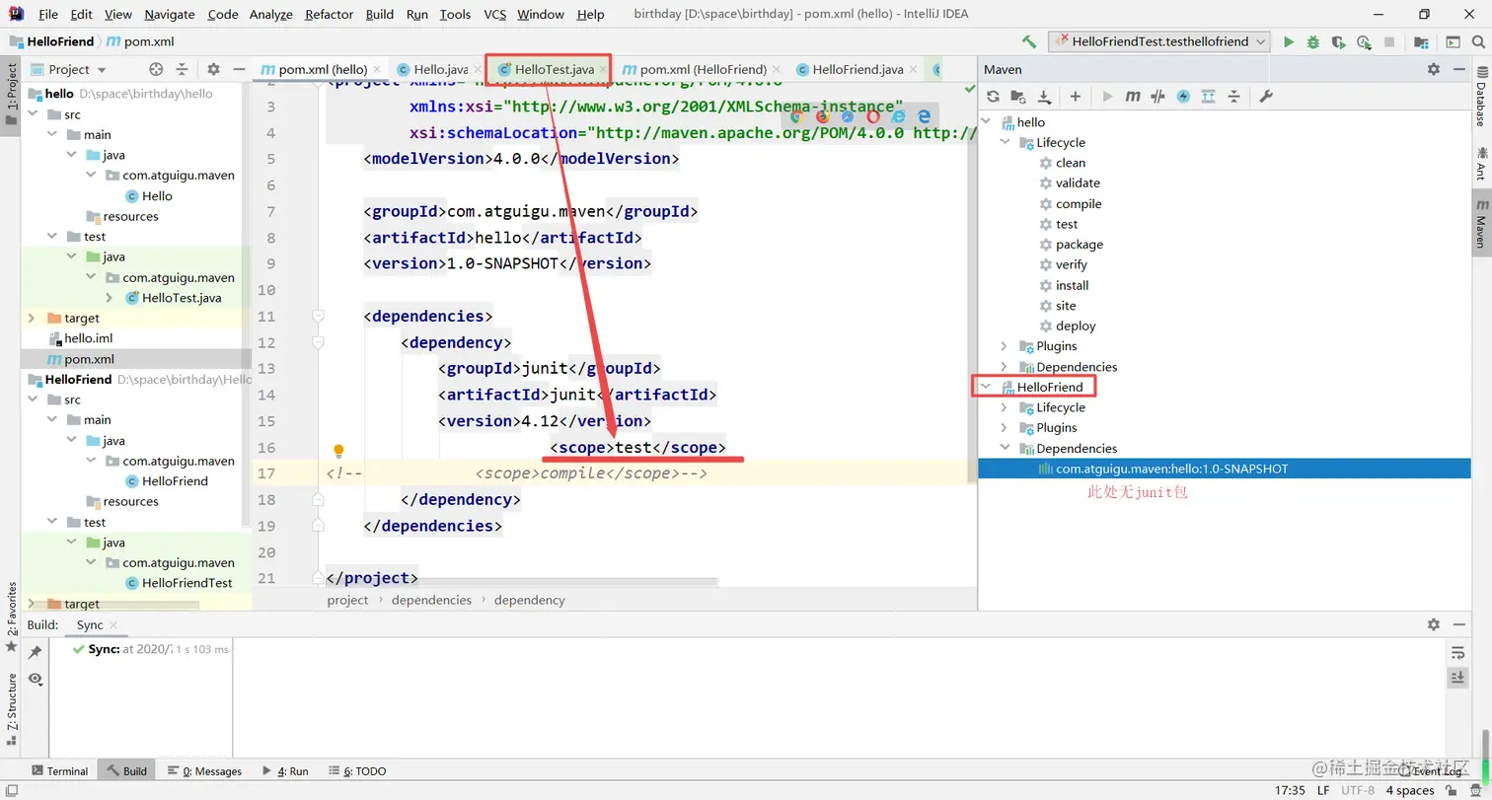
Task: Click the green hammer Build Project icon
Action: tap(1029, 42)
